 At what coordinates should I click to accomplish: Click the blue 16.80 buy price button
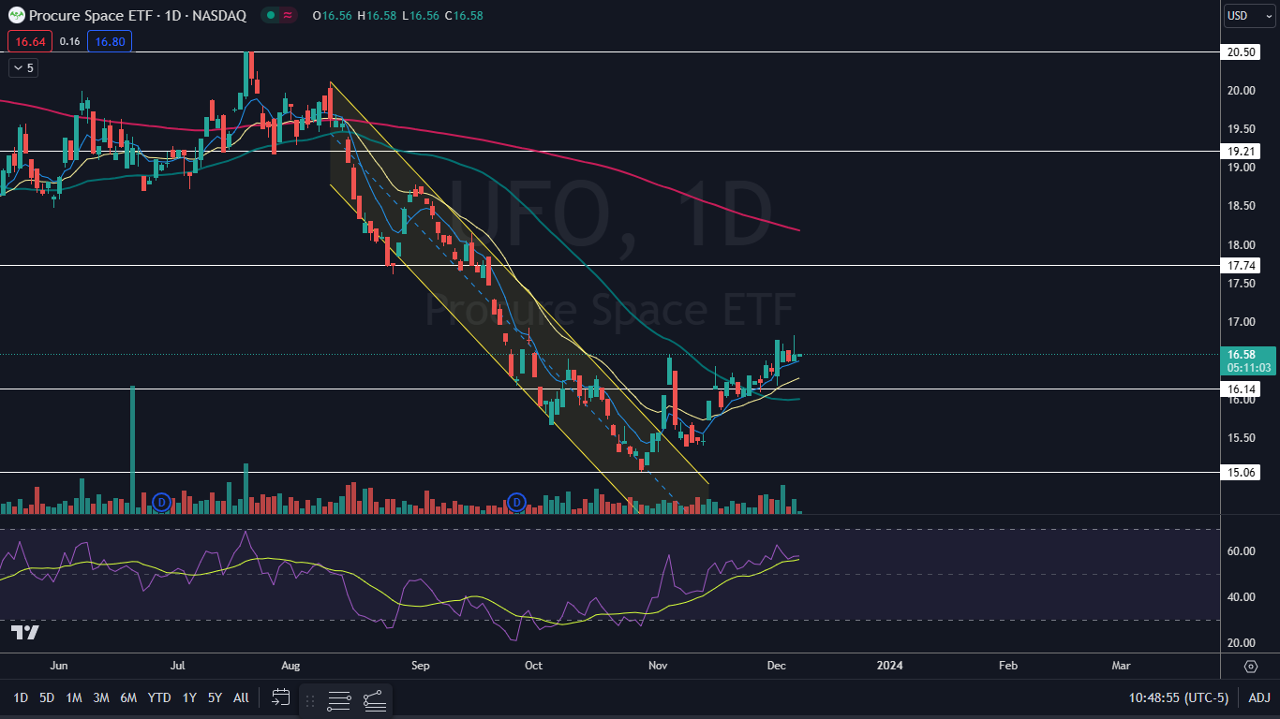[x=110, y=41]
